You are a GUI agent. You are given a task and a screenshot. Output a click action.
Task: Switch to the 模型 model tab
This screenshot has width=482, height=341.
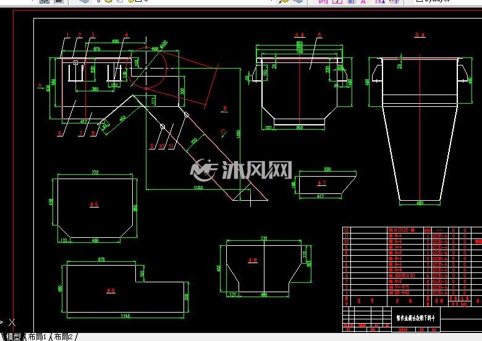(x=13, y=337)
